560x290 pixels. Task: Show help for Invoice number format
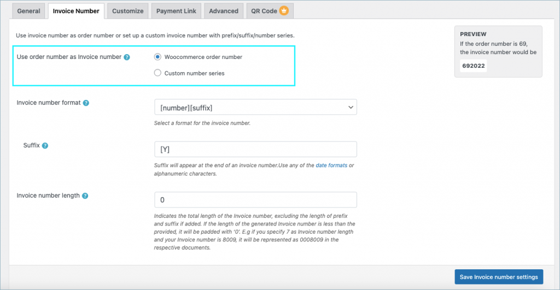[86, 103]
